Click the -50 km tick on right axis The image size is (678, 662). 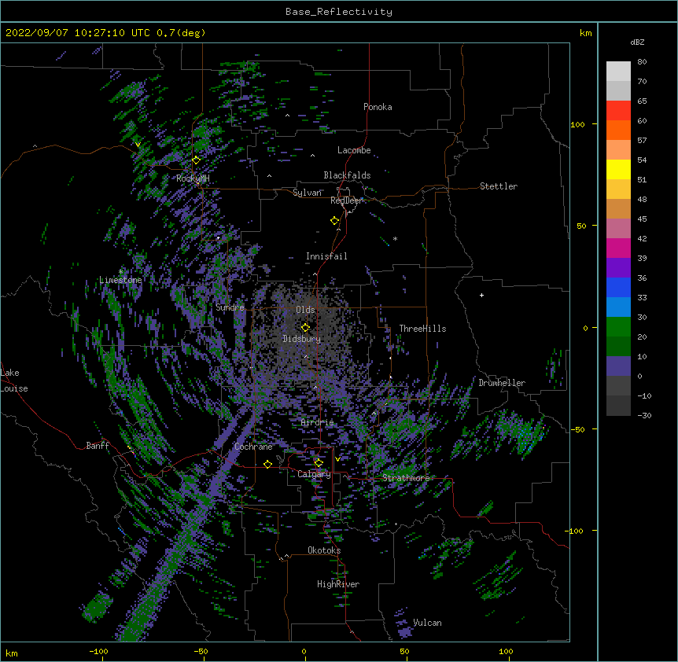tap(577, 429)
